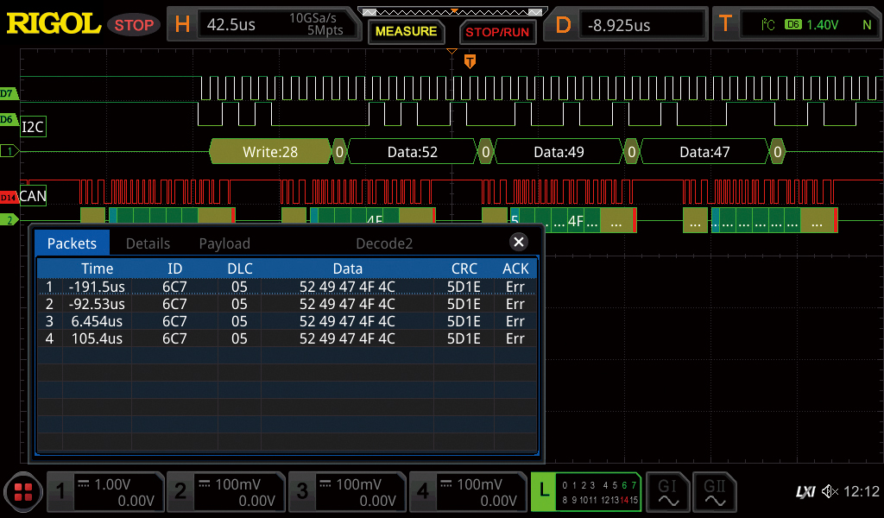
Task: Click the speaker sound icon
Action: point(830,491)
